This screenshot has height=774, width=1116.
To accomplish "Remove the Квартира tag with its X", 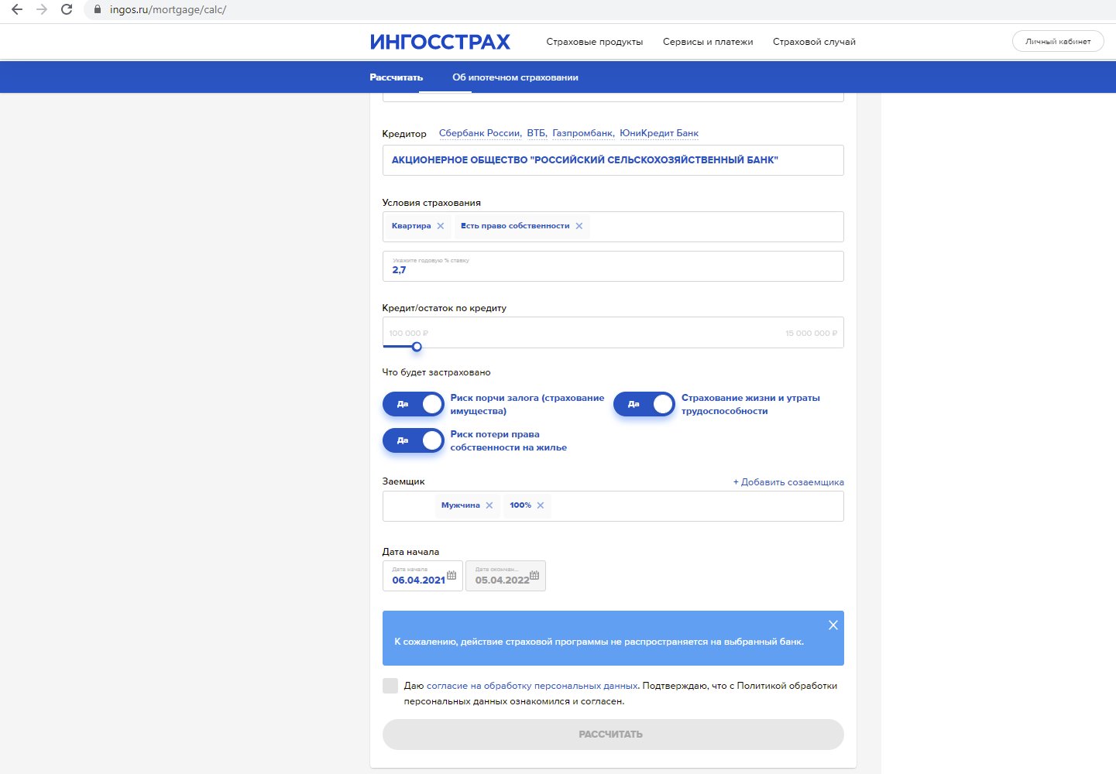I will click(x=441, y=226).
